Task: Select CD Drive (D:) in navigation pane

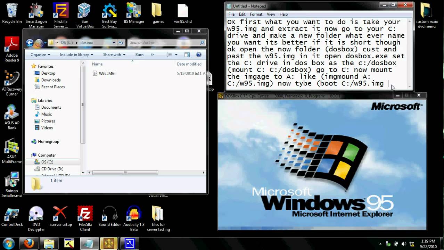Action: [52, 169]
